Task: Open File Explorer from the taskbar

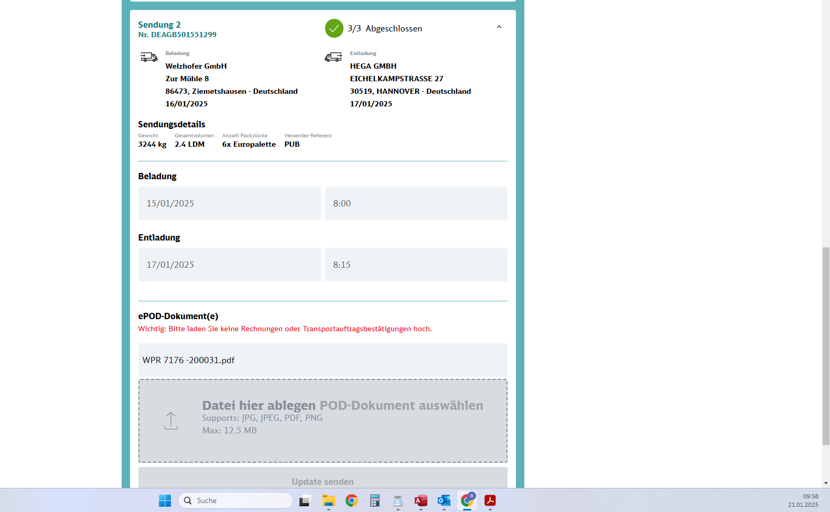Action: [x=328, y=500]
